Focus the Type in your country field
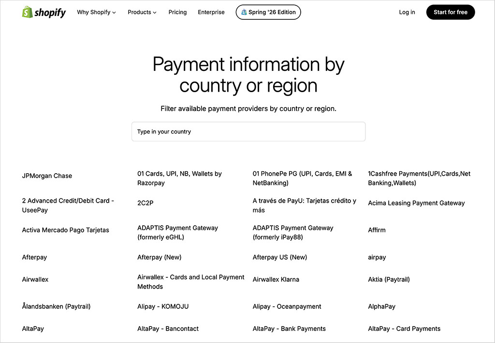The width and height of the screenshot is (495, 343). (x=248, y=132)
